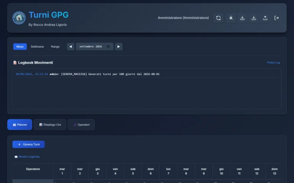Image resolution: width=294 pixels, height=183 pixels.
Task: Click the mer 9 column header
Action: pyautogui.click(x=204, y=171)
